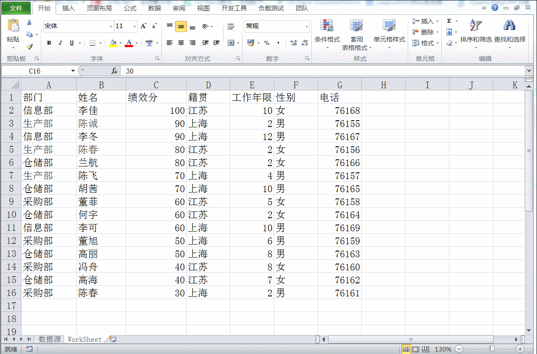Select the 数据源 sheet tab
Viewport: 537px width, 354px height.
pos(49,339)
